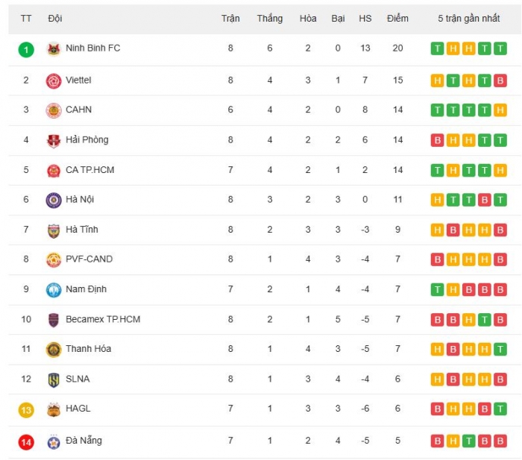Click the SLNA club crest
Image resolution: width=522 pixels, height=460 pixels.
coord(53,379)
